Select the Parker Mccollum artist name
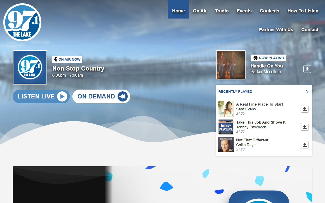325x203 pixels. click(x=266, y=72)
